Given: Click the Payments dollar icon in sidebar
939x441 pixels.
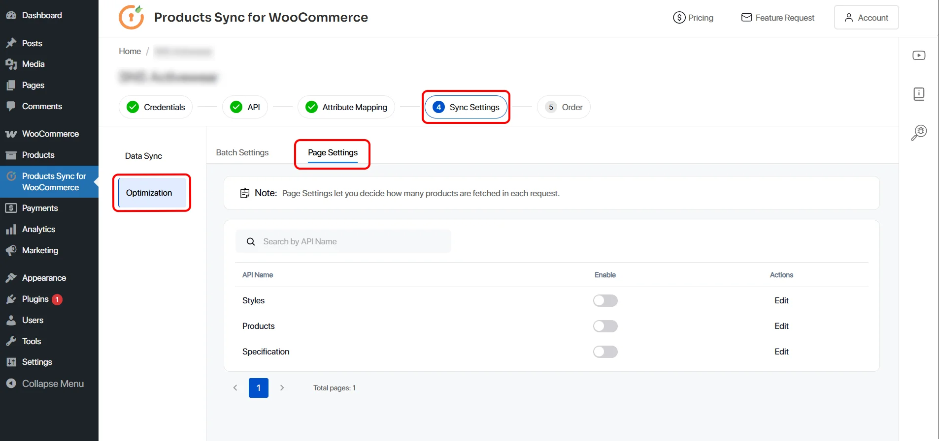Looking at the screenshot, I should (11, 208).
